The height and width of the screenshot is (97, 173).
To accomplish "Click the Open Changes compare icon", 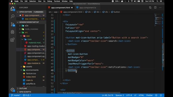I will [x=150, y=8].
